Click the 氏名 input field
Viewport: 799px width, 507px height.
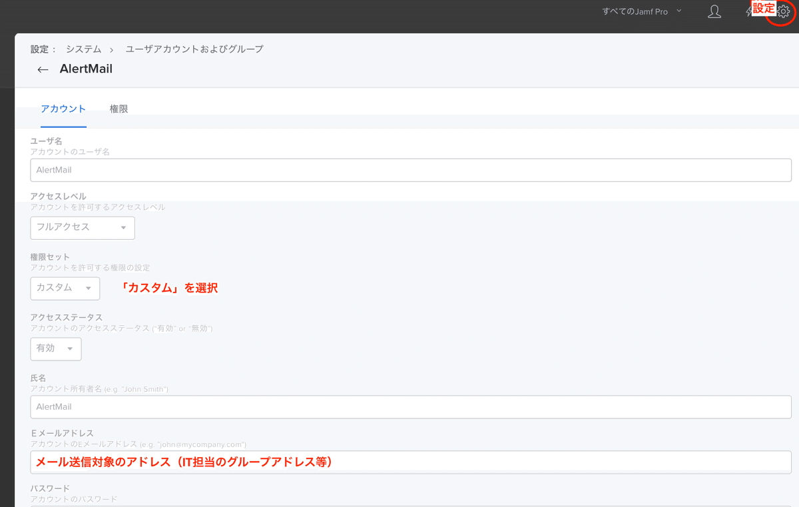point(411,406)
